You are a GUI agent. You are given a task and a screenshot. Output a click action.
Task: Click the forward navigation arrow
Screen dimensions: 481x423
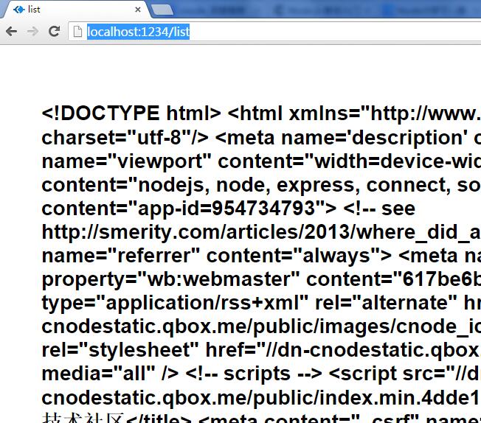(32, 31)
